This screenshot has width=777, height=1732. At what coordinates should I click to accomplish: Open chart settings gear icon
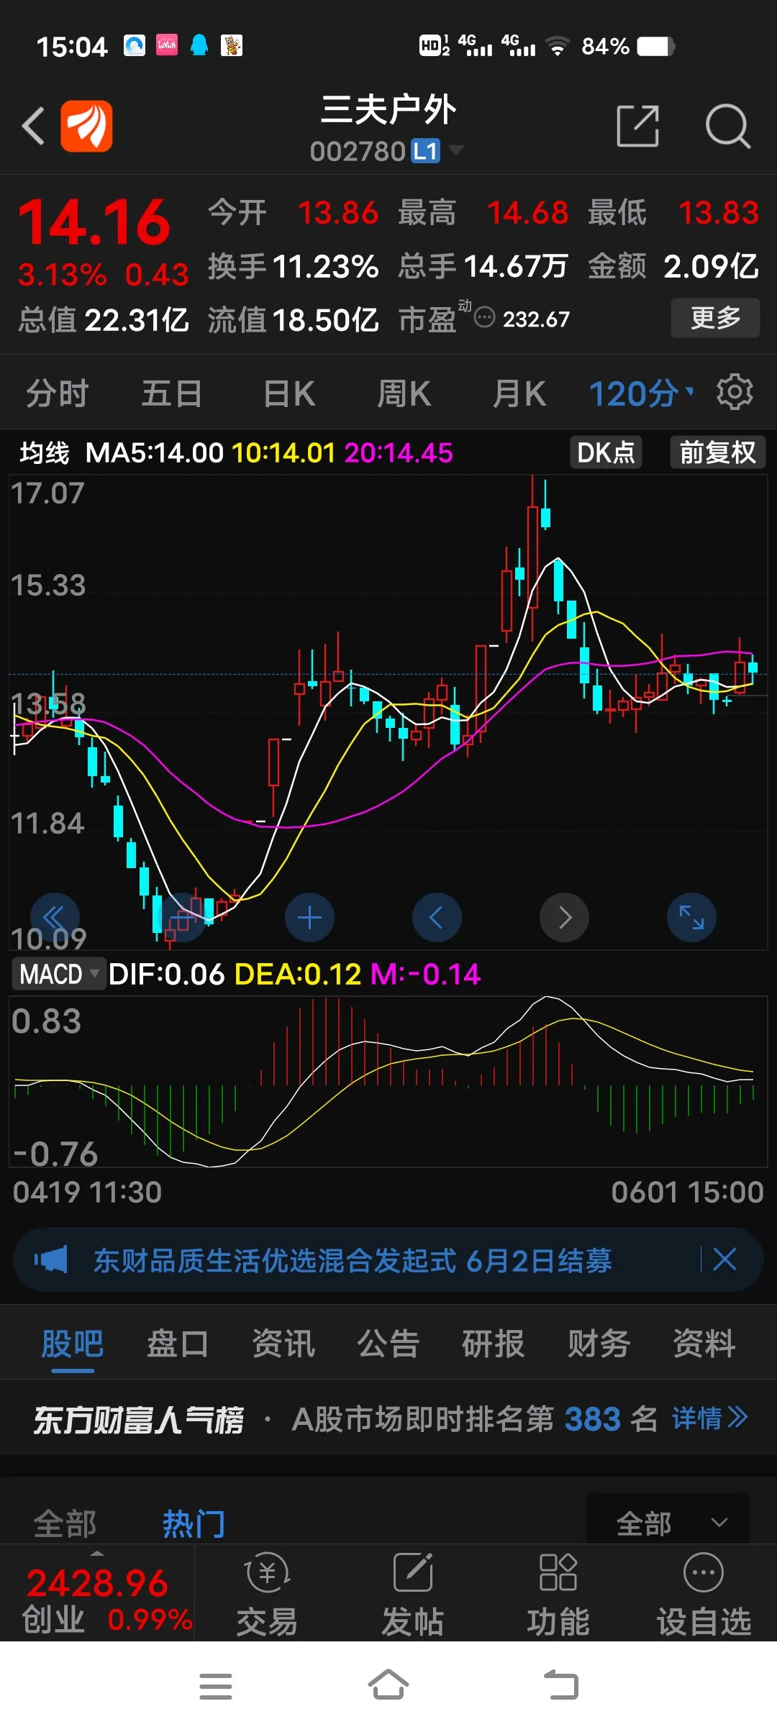(735, 392)
